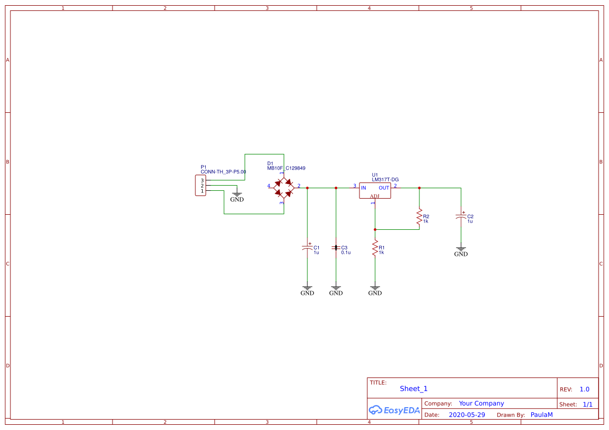Select the sheet number '1/1'
Viewport: 609px width, 430px height.
588,405
